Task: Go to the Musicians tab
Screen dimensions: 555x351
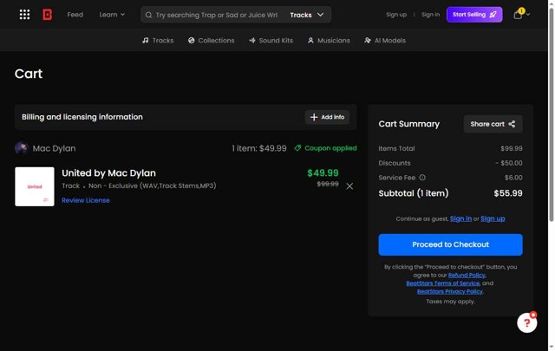Action: click(329, 41)
